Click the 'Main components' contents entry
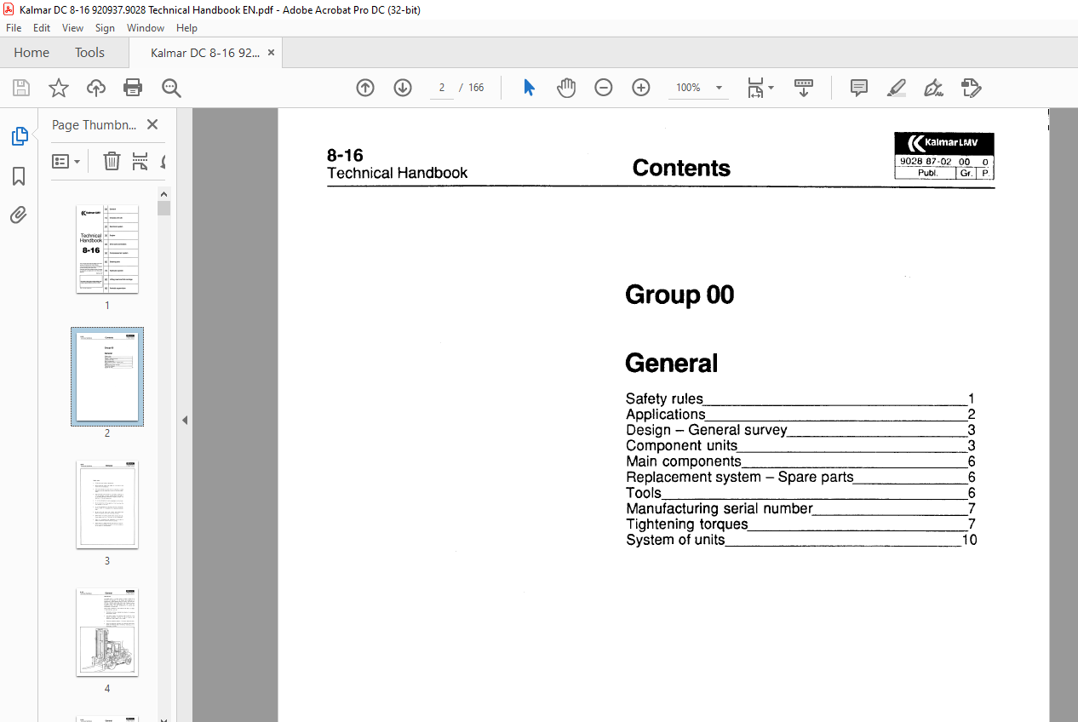 800,461
